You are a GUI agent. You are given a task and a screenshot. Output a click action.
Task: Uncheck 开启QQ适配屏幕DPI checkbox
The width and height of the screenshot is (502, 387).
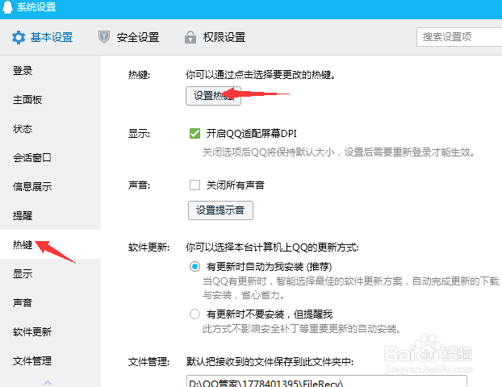click(x=195, y=133)
